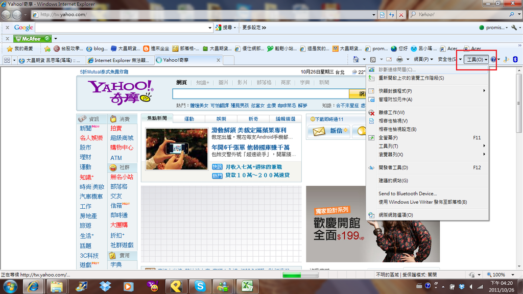Select 管理附加元件(A) menu item
The image size is (523, 294).
[427, 100]
